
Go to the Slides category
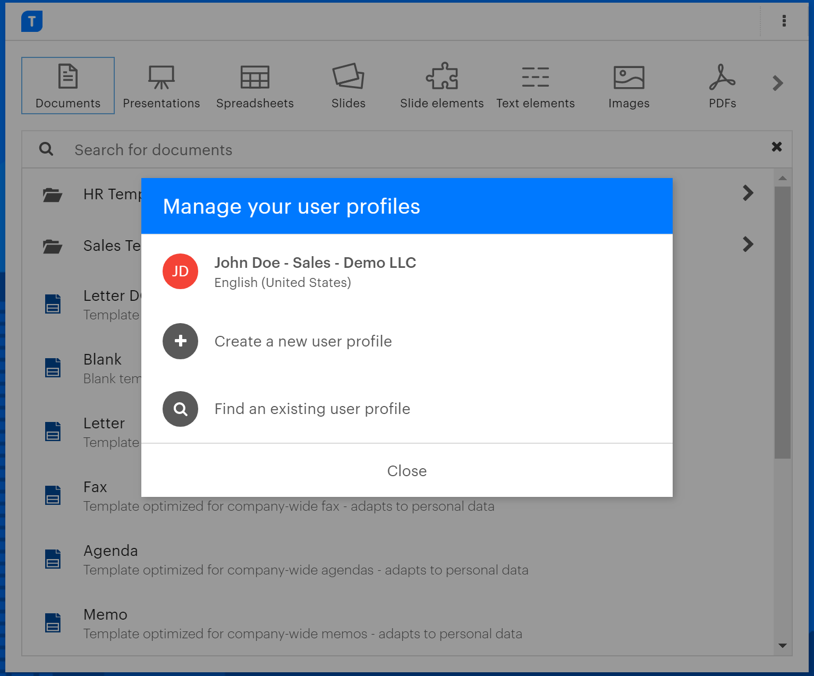point(349,86)
